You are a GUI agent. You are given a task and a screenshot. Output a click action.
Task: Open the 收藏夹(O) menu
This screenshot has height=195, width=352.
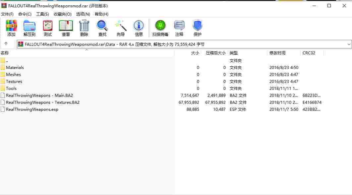click(63, 14)
